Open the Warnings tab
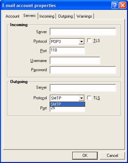This screenshot has height=163, width=128. click(84, 16)
